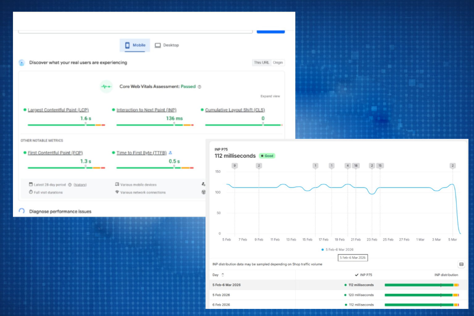Click the users experience icon beside Discover heading
The width and height of the screenshot is (474, 316).
click(22, 62)
